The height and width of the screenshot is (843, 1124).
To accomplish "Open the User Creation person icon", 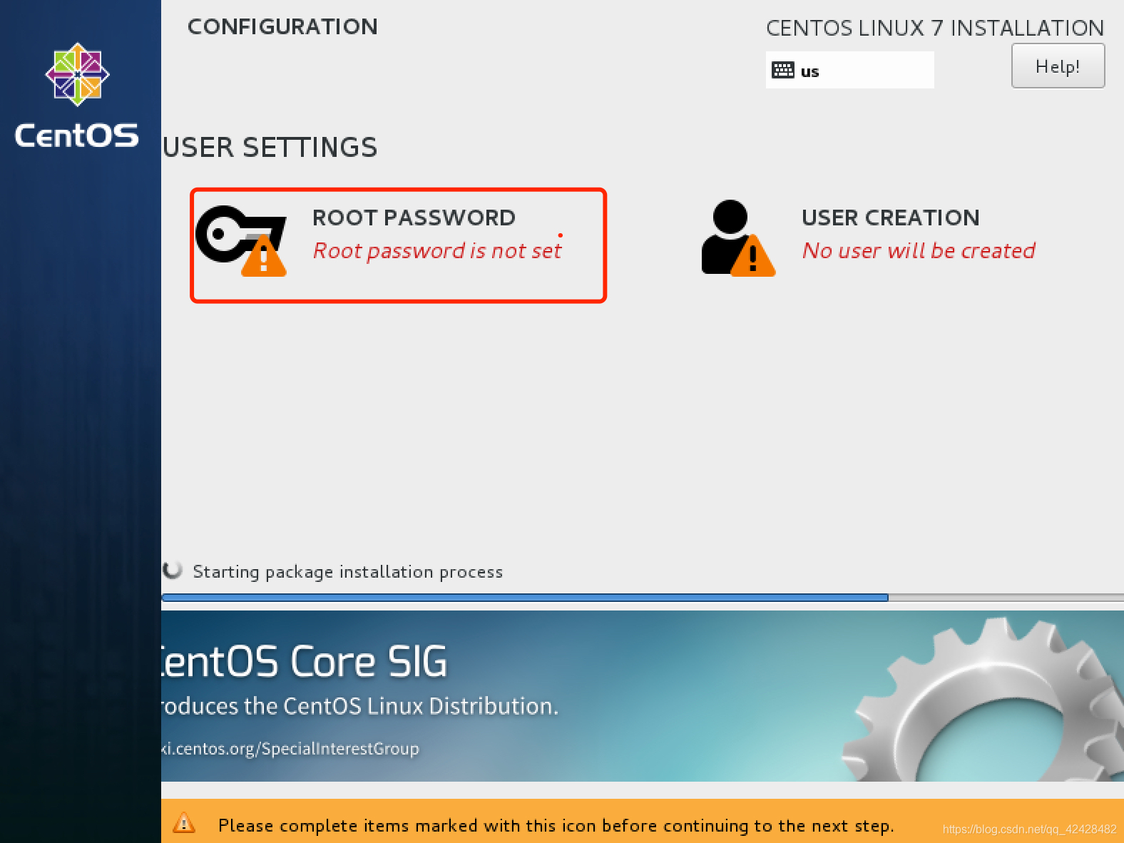I will [x=738, y=238].
